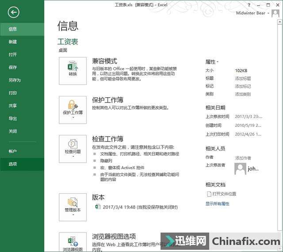Click the document icon next to 打开文件位置
283x252 pixels.
pos(209,194)
